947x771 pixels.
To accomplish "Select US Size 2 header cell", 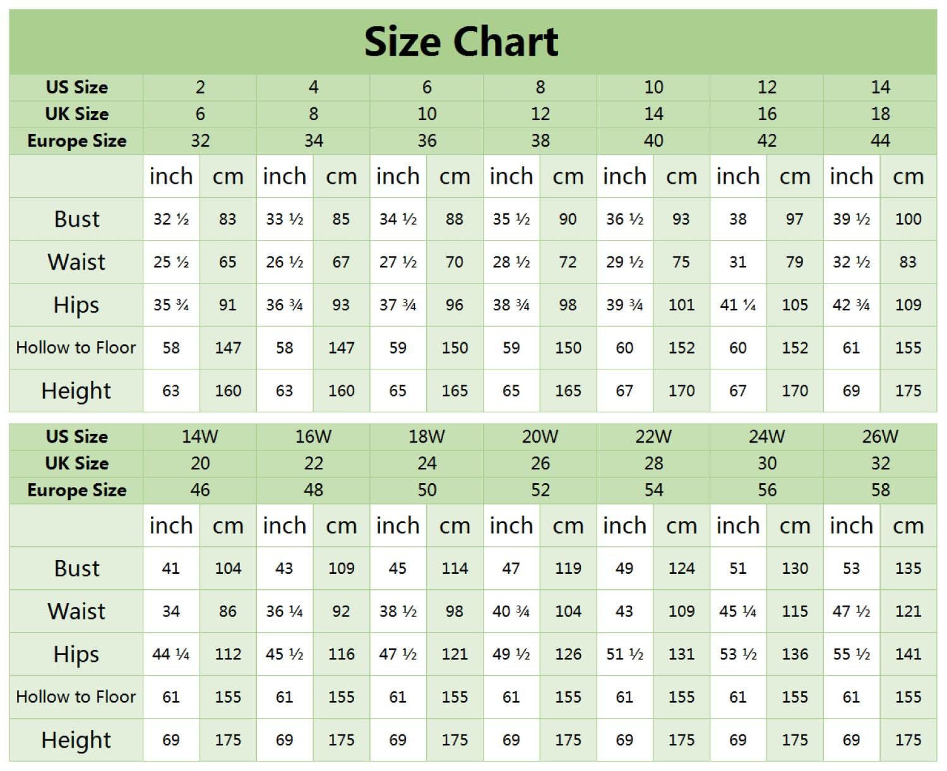I will point(200,87).
